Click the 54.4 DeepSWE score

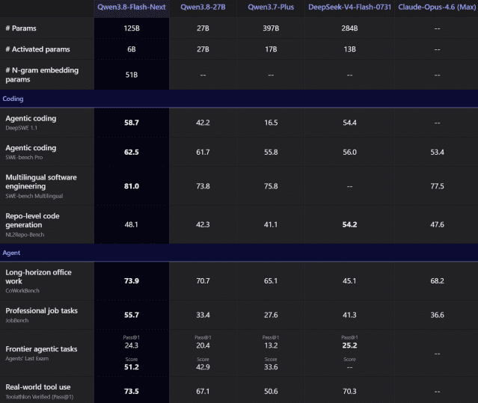point(349,123)
